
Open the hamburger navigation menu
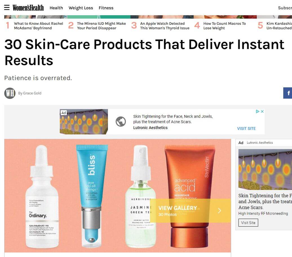pyautogui.click(x=7, y=7)
